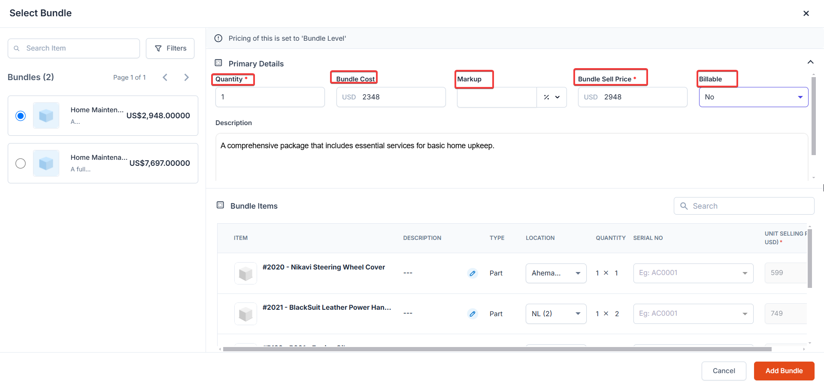Click the US$2,948 bundle cube thumbnail
824x389 pixels.
tap(46, 116)
